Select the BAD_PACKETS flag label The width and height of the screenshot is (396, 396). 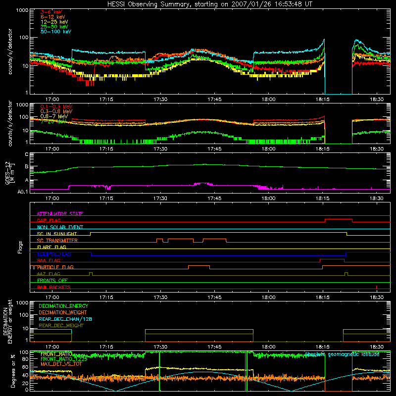click(x=54, y=288)
